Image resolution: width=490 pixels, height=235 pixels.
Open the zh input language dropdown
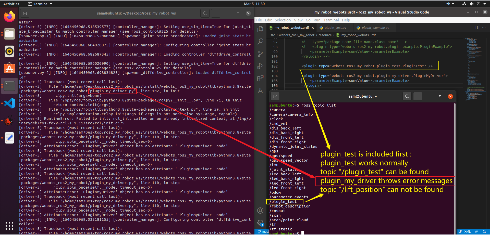pos(450,4)
